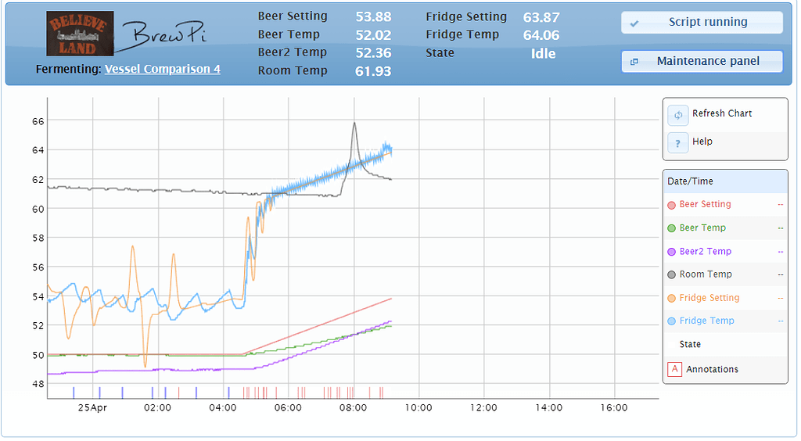Screen dimensions: 801x441
Task: Toggle Fridge Temp blue circle
Action: (671, 321)
